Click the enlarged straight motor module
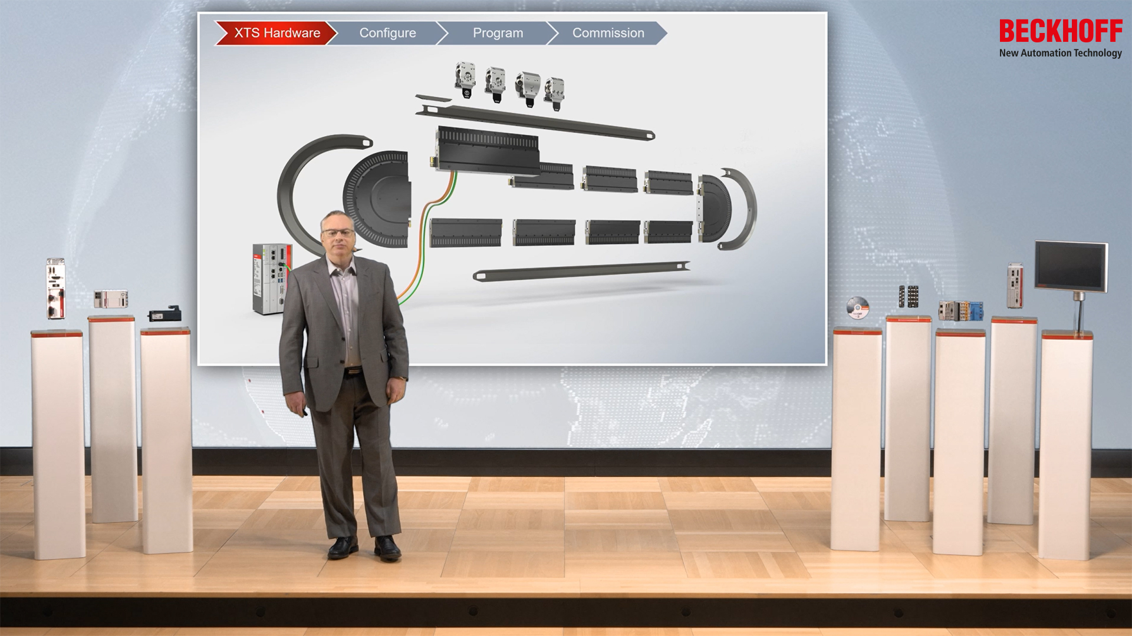This screenshot has width=1132, height=636. (x=487, y=152)
